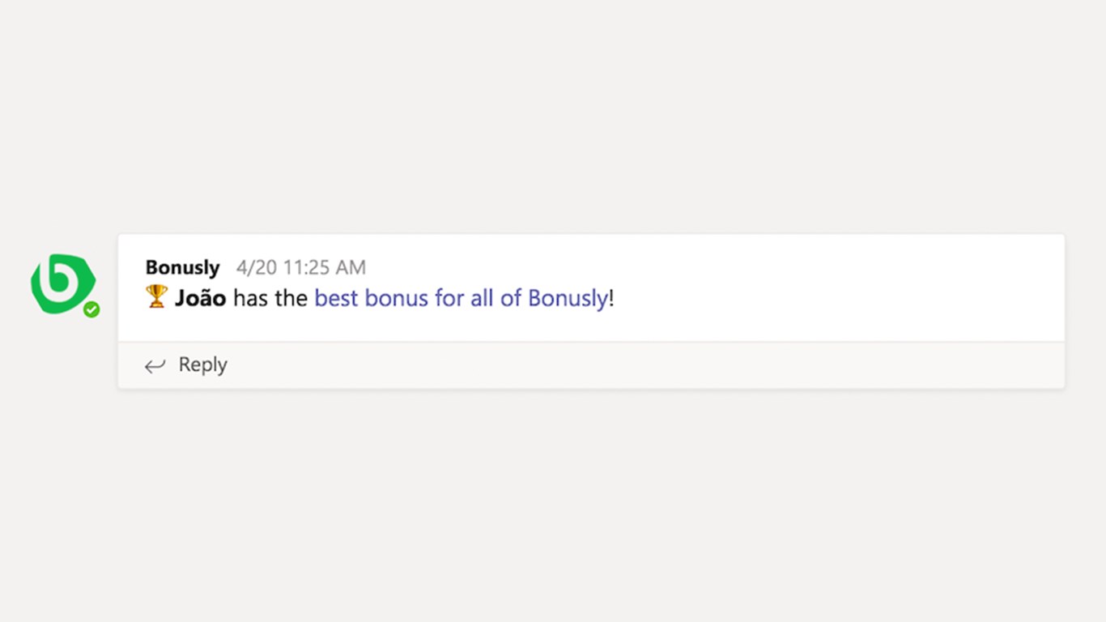Click empty space in the message card
Screen dimensions: 1106x622
(810, 288)
